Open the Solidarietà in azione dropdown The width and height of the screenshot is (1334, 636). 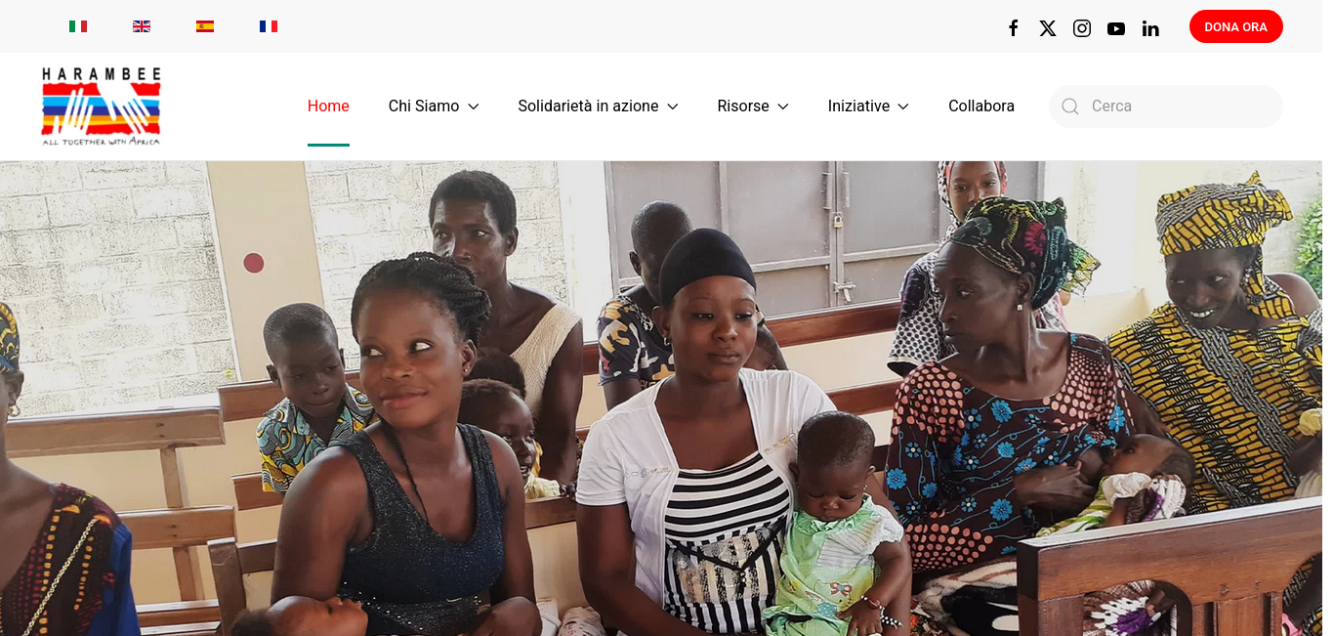tap(598, 106)
